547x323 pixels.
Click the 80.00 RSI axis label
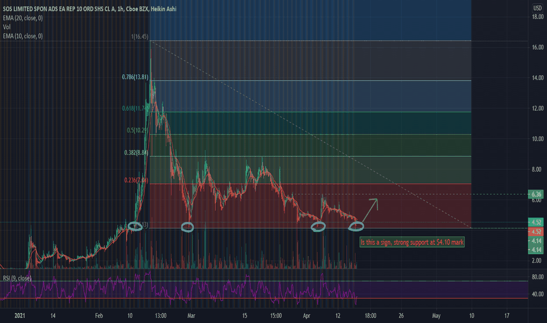[538, 277]
